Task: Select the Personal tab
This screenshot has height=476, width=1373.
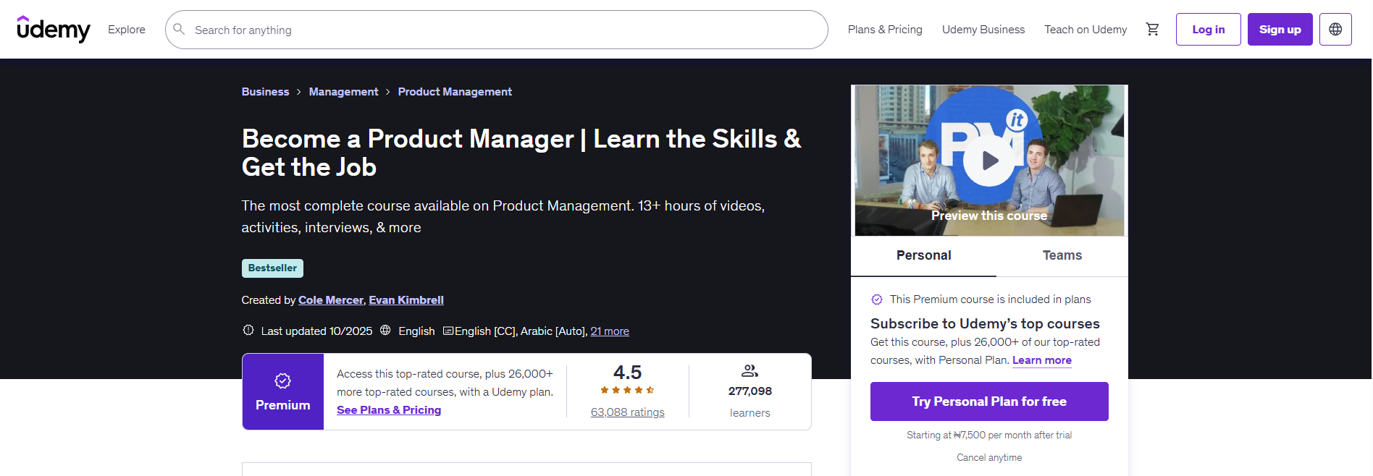Action: pyautogui.click(x=923, y=255)
